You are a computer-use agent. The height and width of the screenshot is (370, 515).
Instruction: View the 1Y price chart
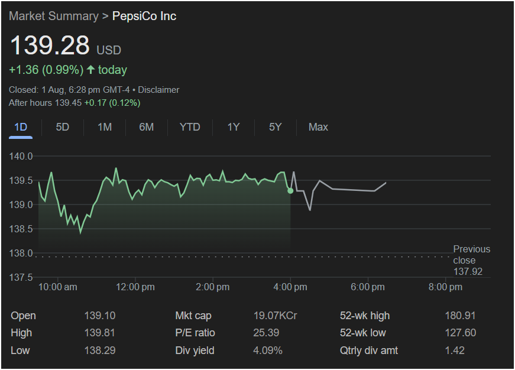[234, 128]
